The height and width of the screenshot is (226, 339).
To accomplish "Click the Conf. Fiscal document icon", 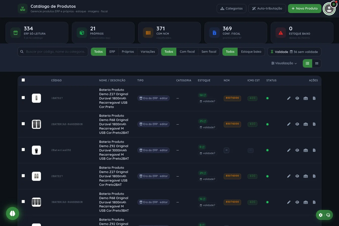I will coord(214,33).
